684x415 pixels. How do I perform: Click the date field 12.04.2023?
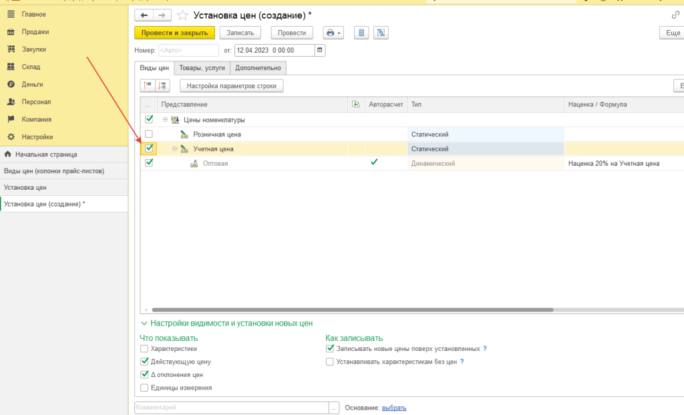(275, 50)
